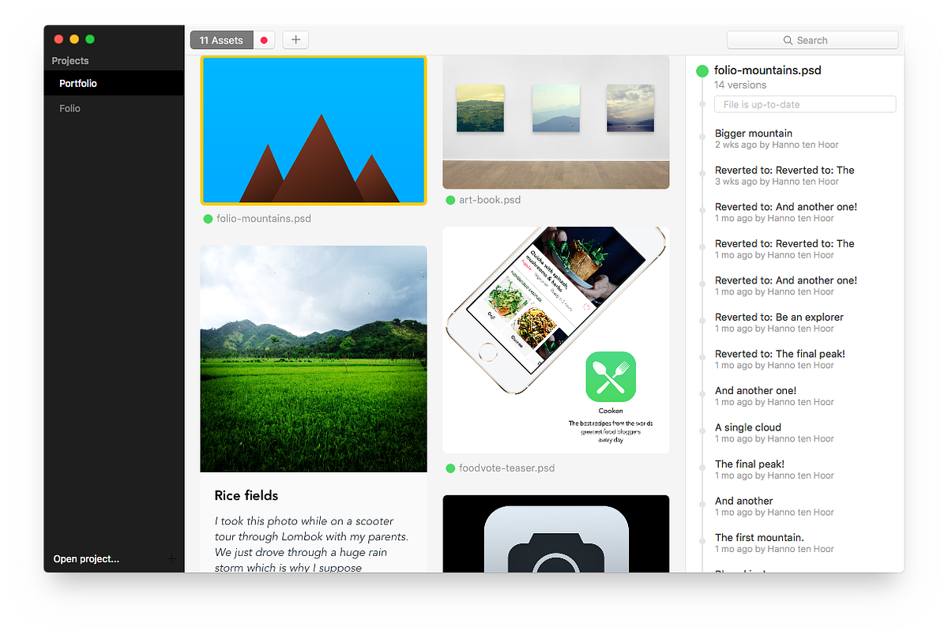This screenshot has width=948, height=635.
Task: Add a new asset with plus button
Action: pos(295,39)
